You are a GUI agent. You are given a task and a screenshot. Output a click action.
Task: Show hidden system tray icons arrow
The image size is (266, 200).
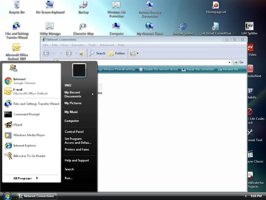pyautogui.click(x=246, y=196)
